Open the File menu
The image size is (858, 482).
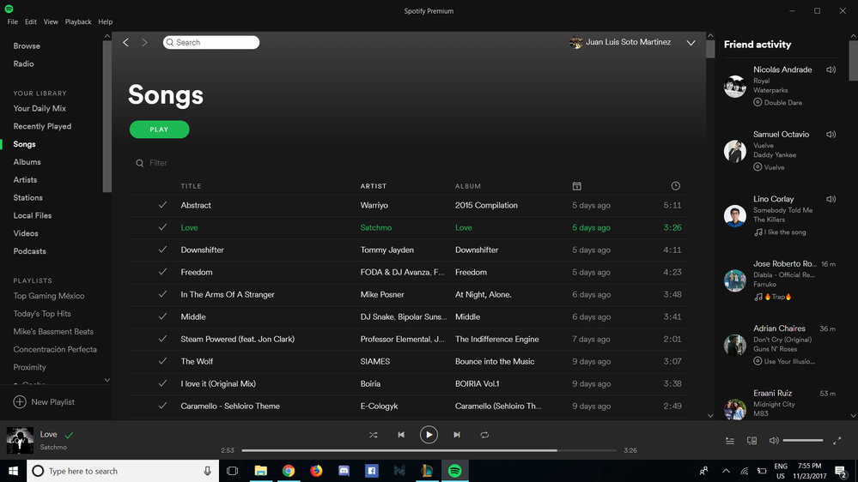click(x=13, y=21)
